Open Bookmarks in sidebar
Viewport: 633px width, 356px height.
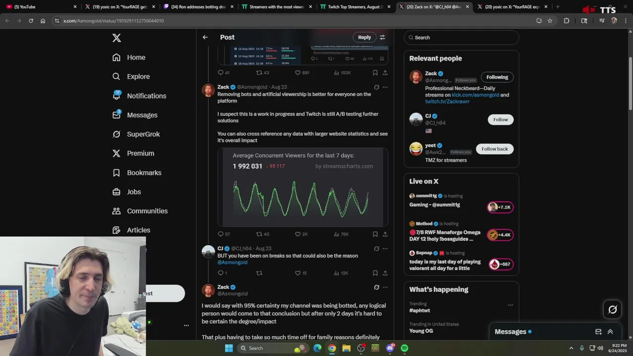(137, 173)
